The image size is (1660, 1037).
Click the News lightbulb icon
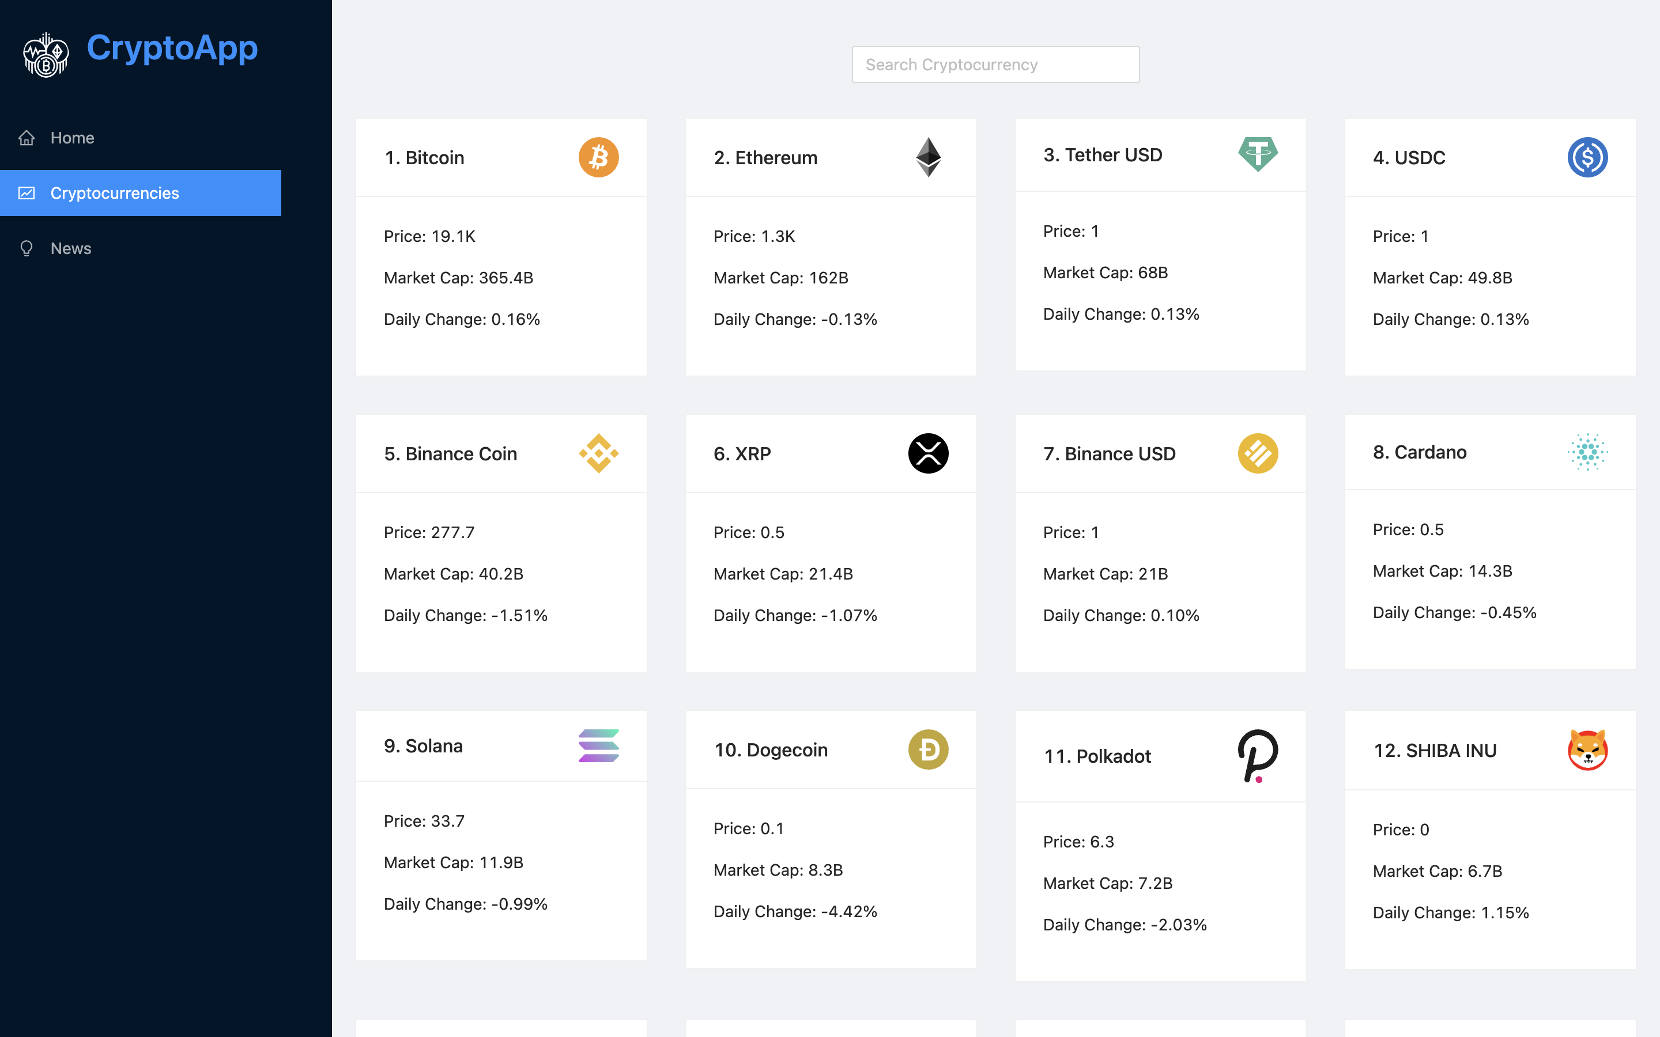pyautogui.click(x=27, y=248)
